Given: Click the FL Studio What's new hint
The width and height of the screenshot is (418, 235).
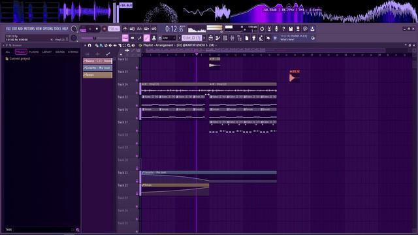Looking at the screenshot, I should 293,38.
